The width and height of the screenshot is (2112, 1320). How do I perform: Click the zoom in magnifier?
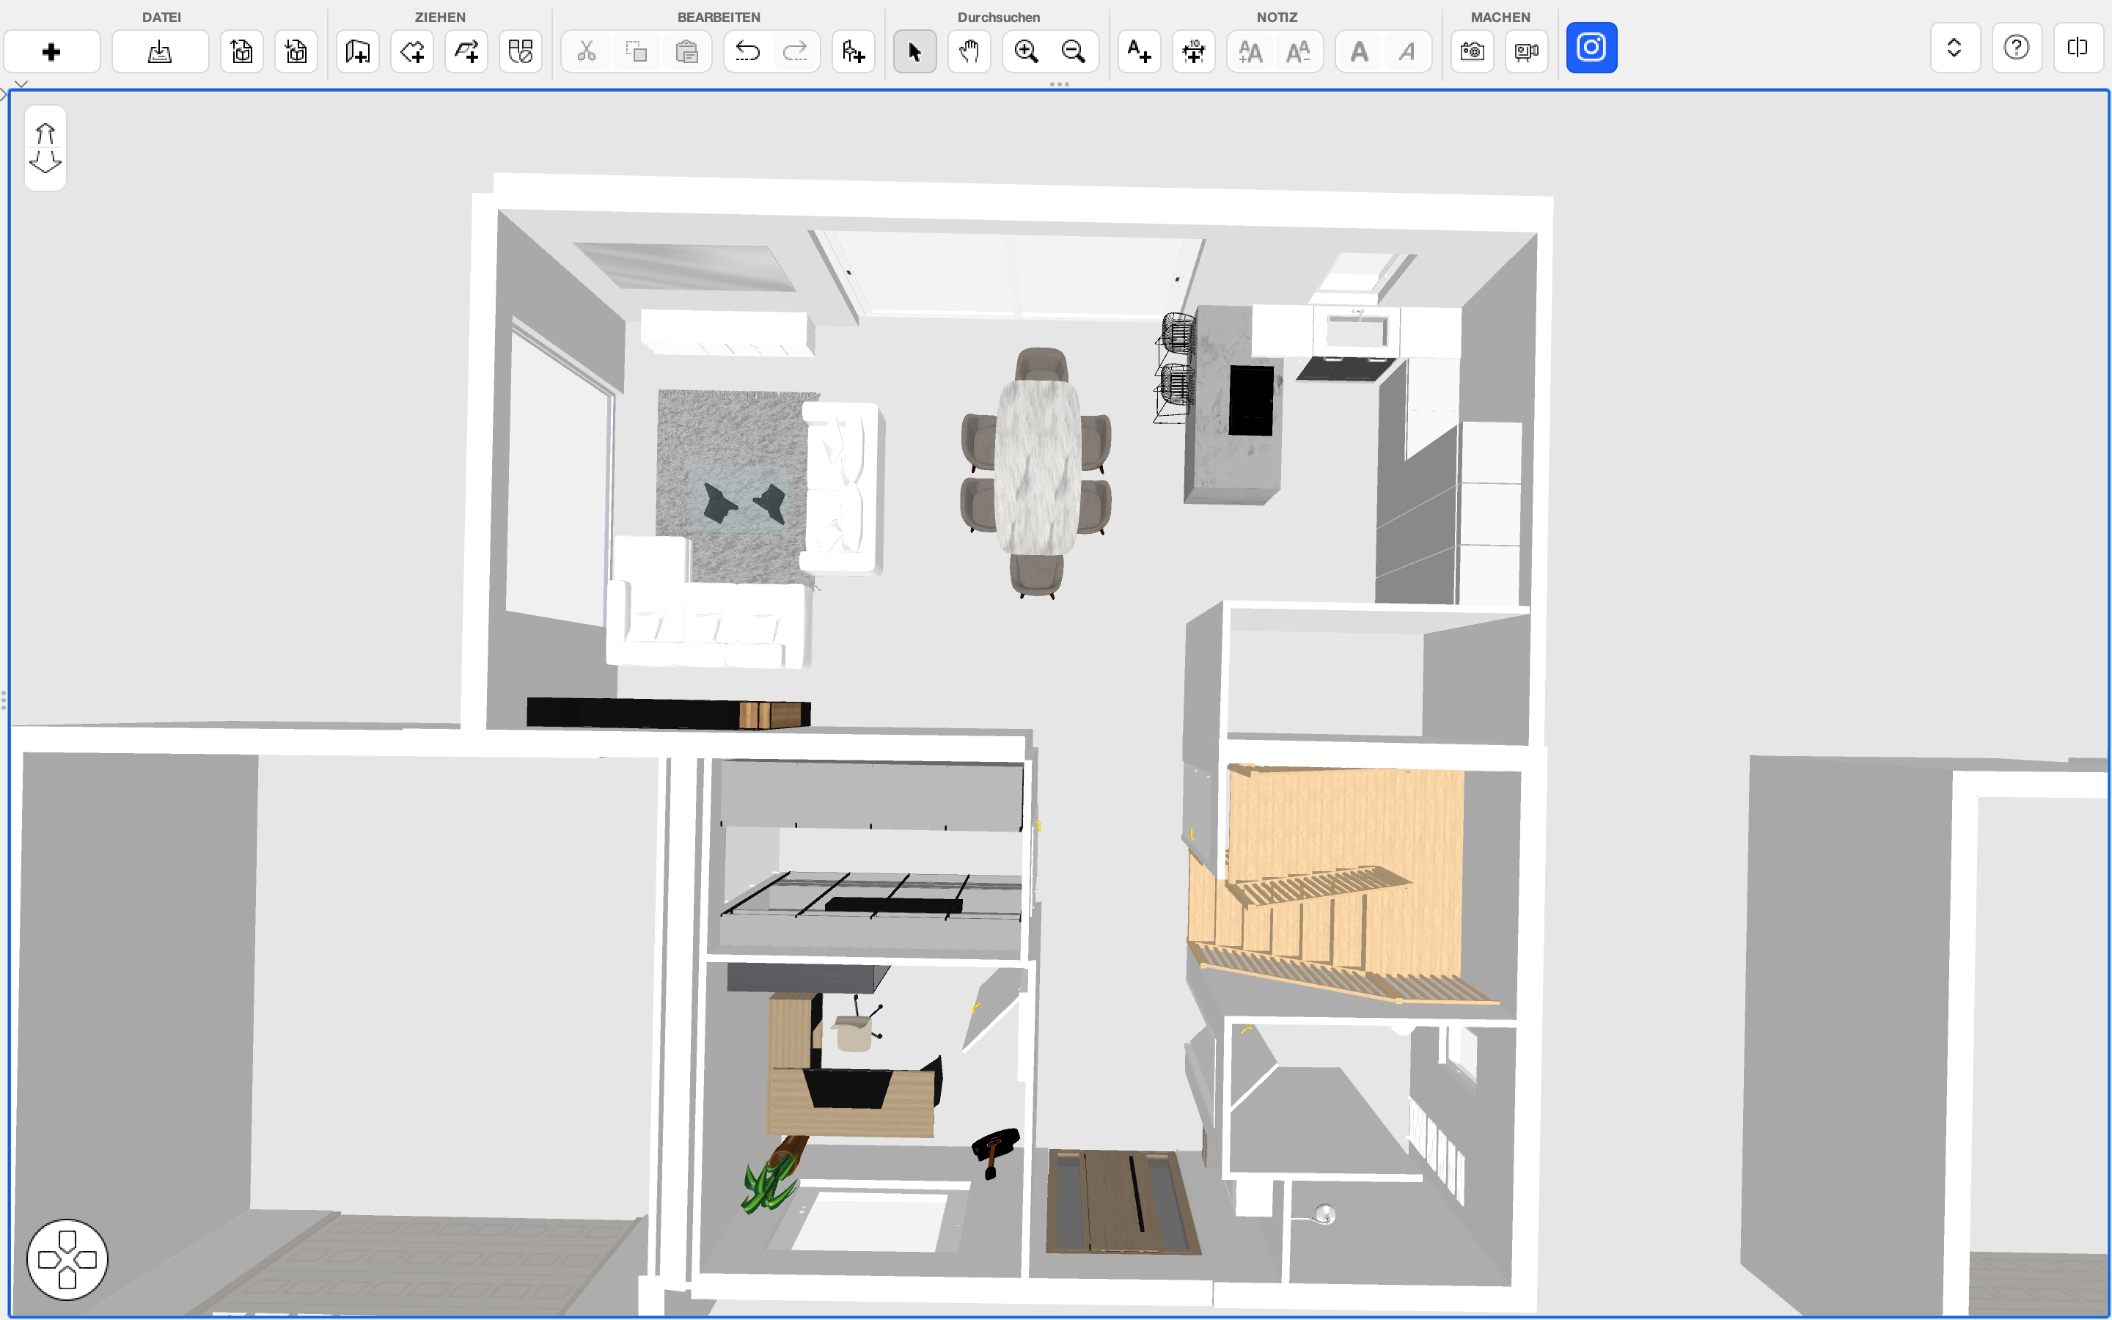1025,52
